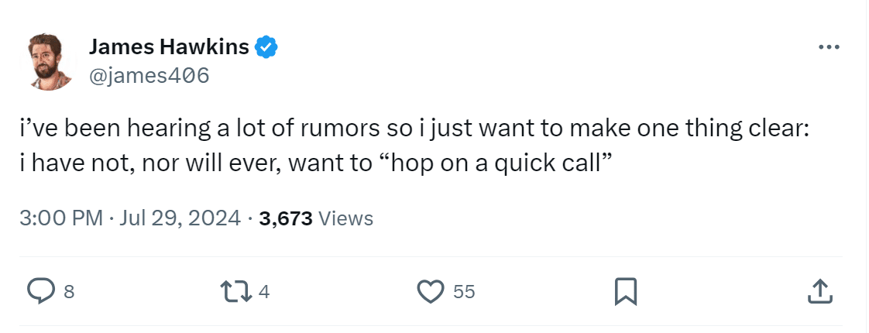Click the repost count of 4
869x333 pixels.
tap(263, 292)
